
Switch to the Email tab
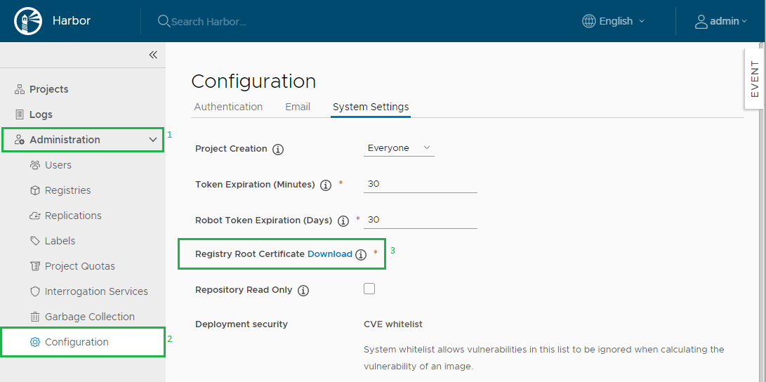[x=298, y=107]
